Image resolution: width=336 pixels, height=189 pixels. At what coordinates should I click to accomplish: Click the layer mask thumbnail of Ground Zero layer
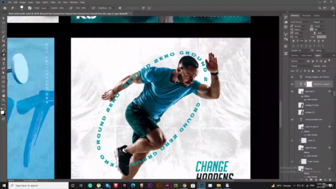[309, 84]
